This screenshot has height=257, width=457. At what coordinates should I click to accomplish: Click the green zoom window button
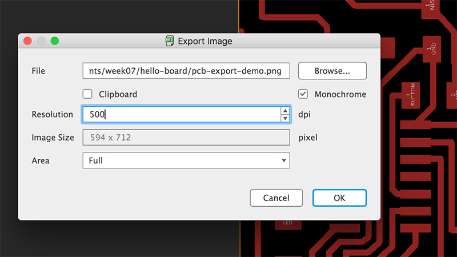coord(55,41)
